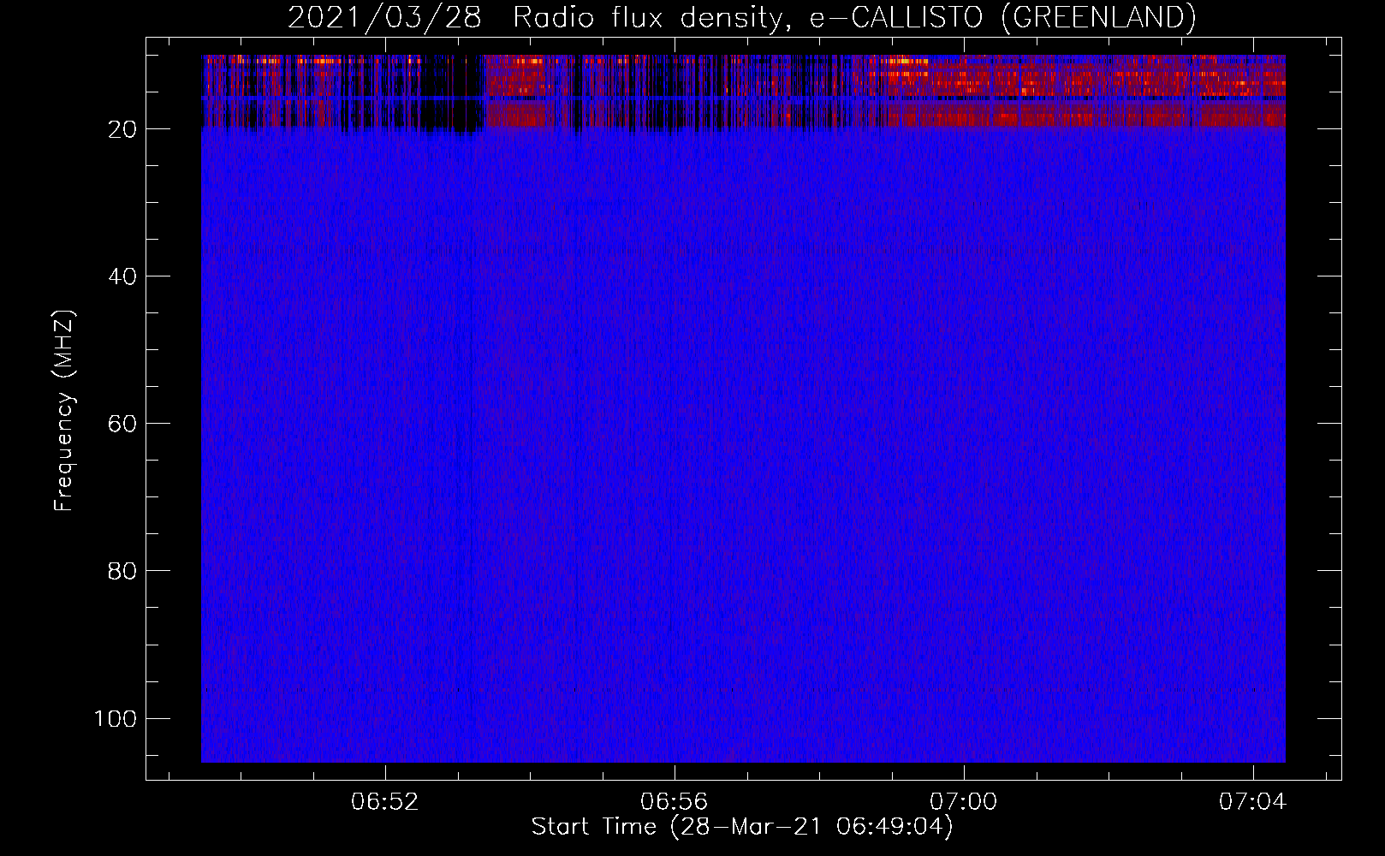
Task: Select the 'Frequency (MHZ)' y-axis label
Action: tap(64, 410)
